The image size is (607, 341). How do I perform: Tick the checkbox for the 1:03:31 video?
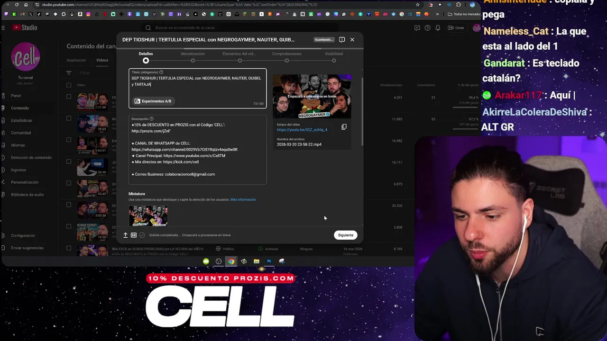[x=69, y=140]
